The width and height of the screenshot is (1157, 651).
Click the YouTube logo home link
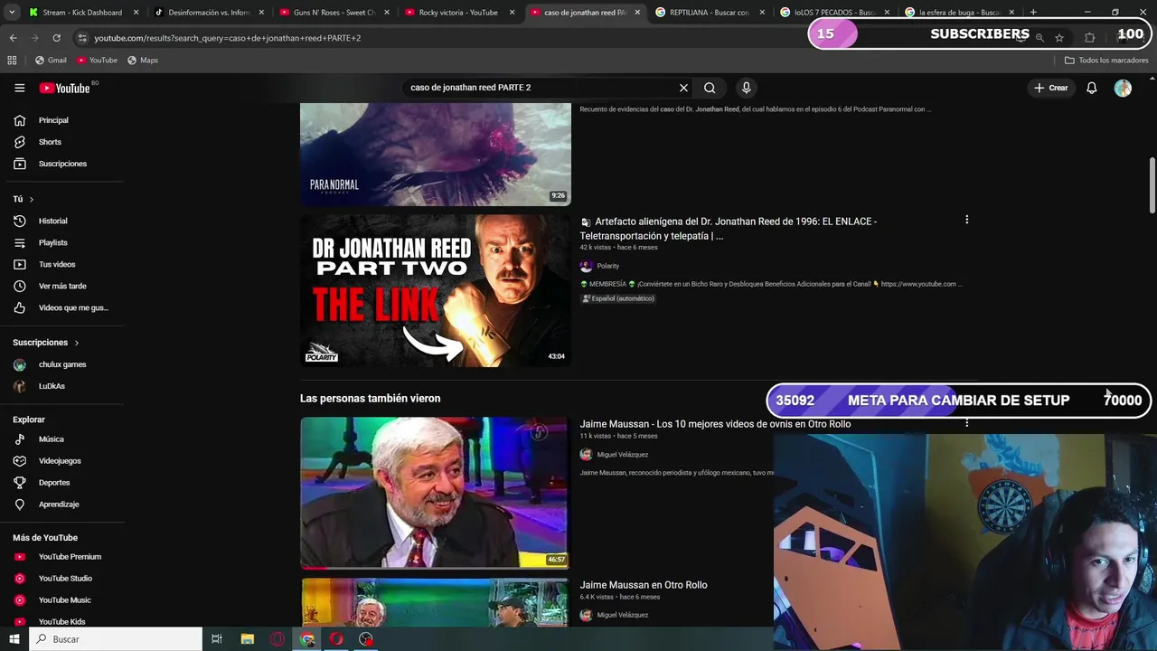tap(64, 88)
